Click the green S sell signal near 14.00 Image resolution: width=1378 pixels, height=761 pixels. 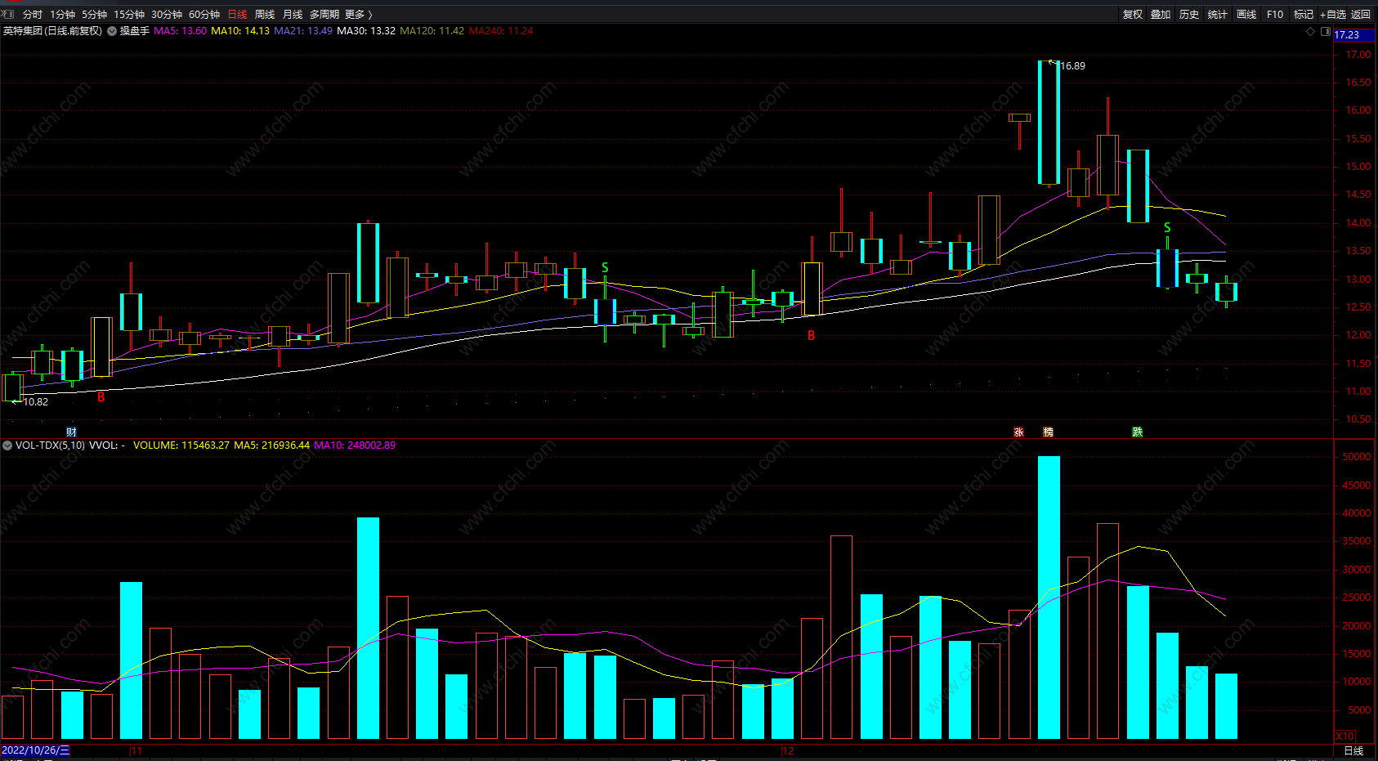(1167, 228)
